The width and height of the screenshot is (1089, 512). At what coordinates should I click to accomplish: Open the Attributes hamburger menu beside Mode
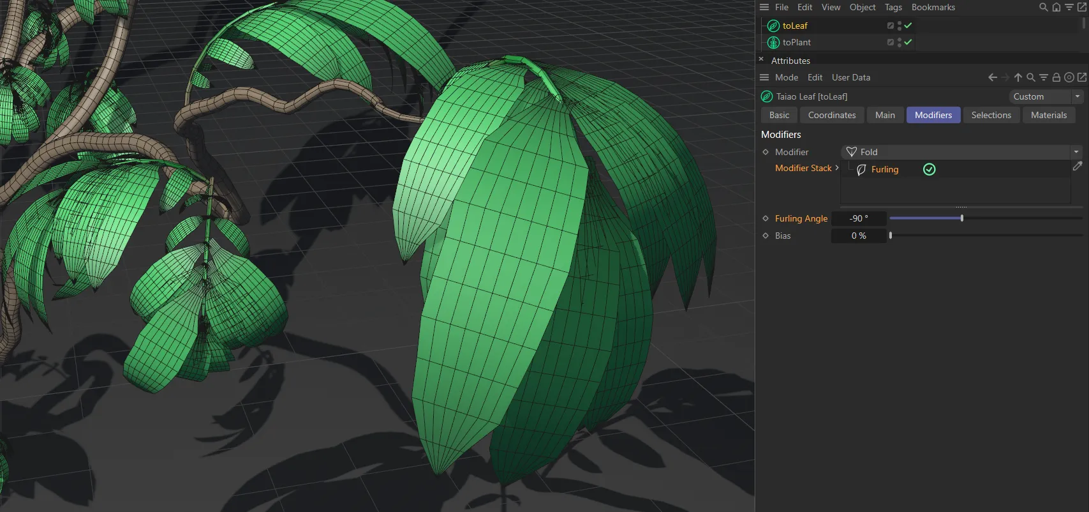coord(764,77)
